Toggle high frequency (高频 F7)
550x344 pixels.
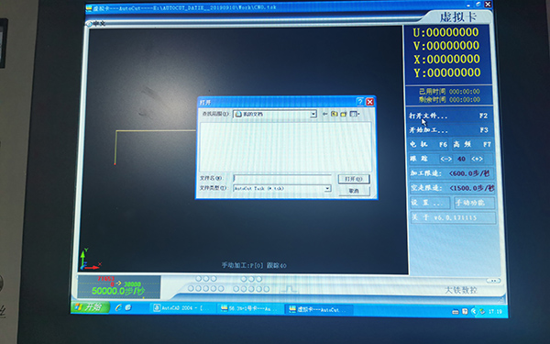pyautogui.click(x=472, y=144)
